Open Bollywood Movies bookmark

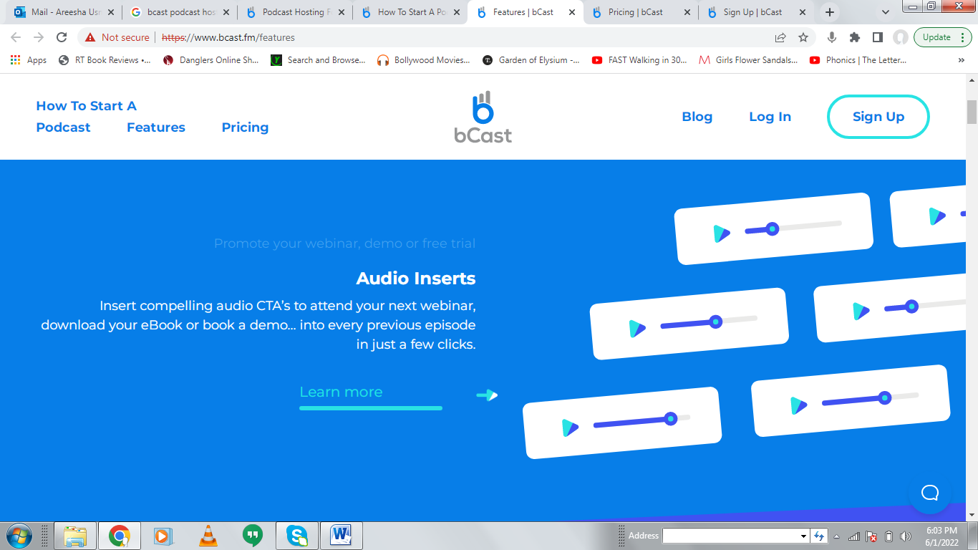click(424, 60)
